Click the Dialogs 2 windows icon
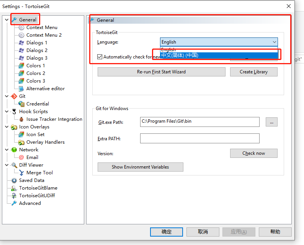 click(21, 50)
